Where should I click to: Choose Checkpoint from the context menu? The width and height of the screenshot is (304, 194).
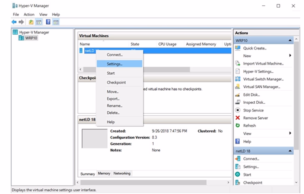[119, 82]
